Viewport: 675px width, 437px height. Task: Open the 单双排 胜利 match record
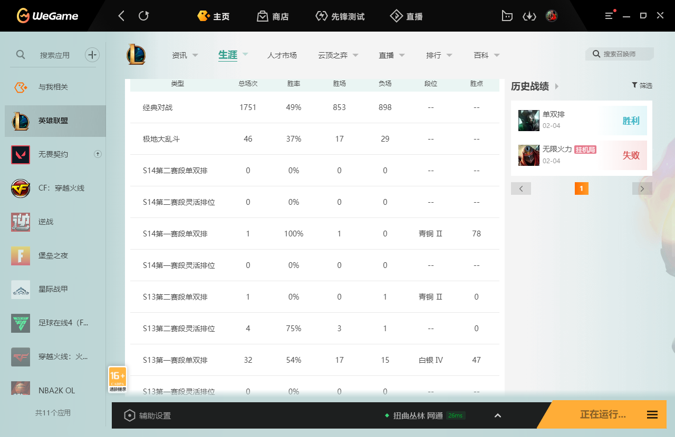point(582,121)
